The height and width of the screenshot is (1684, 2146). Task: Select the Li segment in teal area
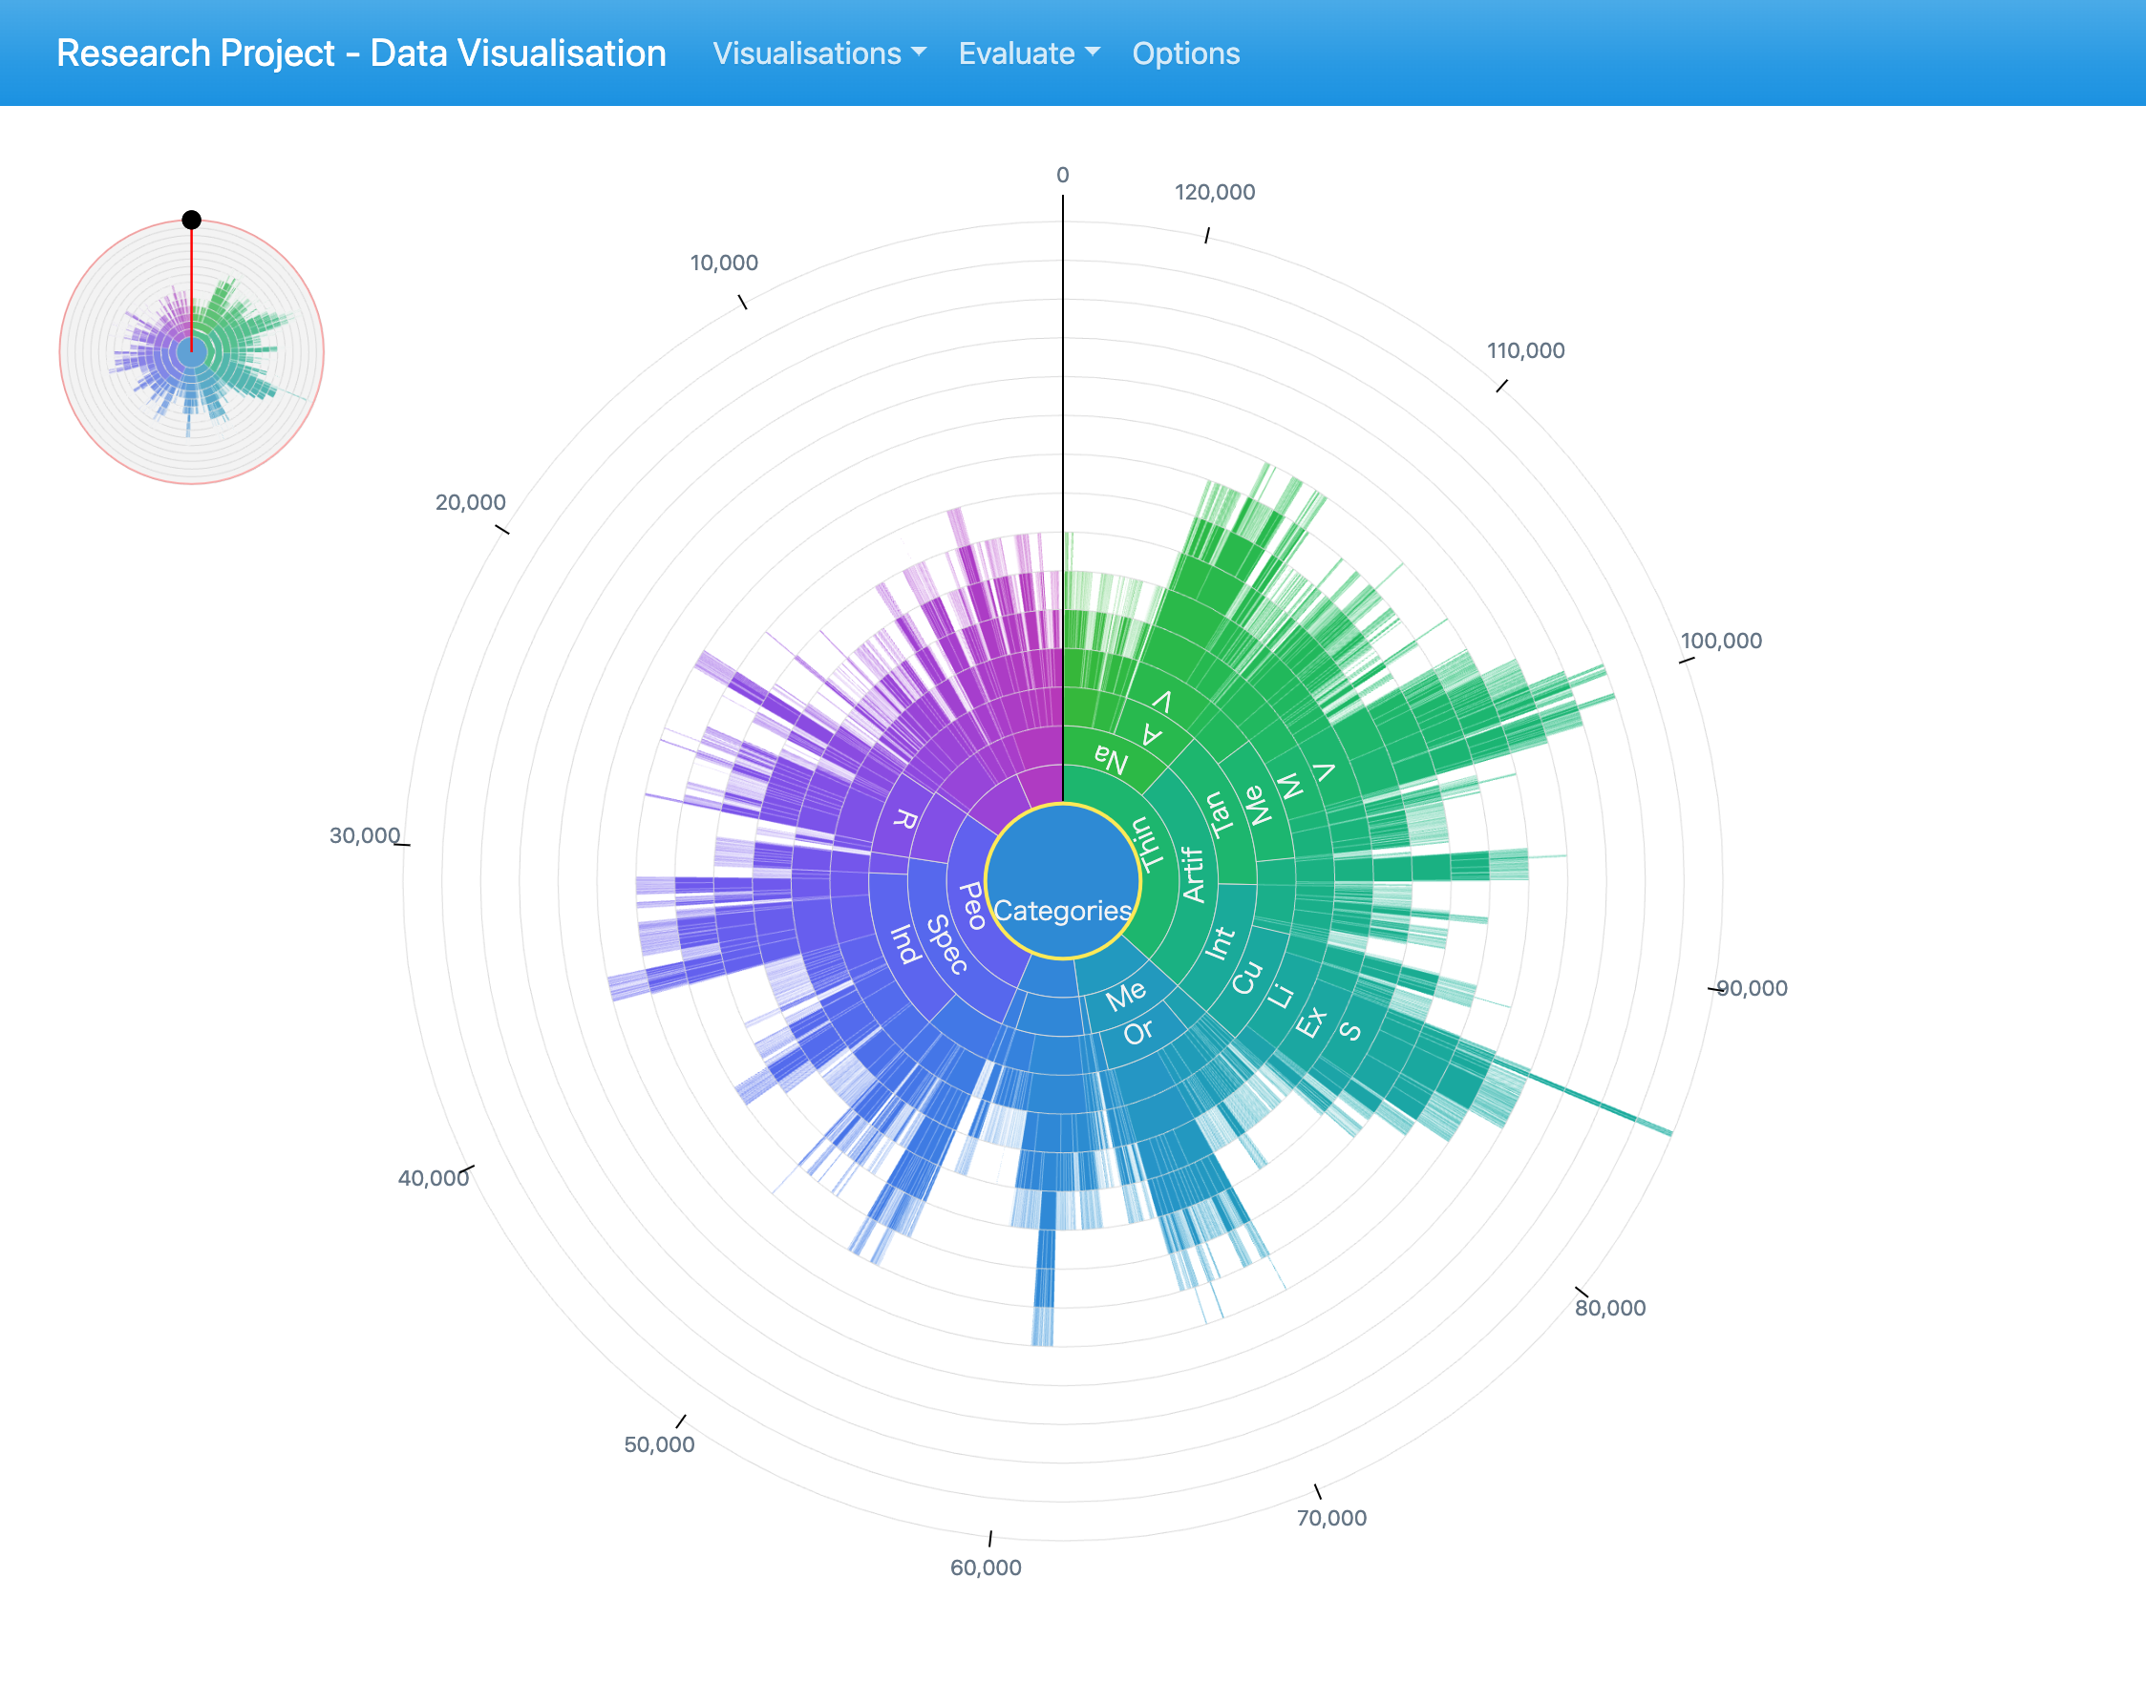tap(1279, 996)
